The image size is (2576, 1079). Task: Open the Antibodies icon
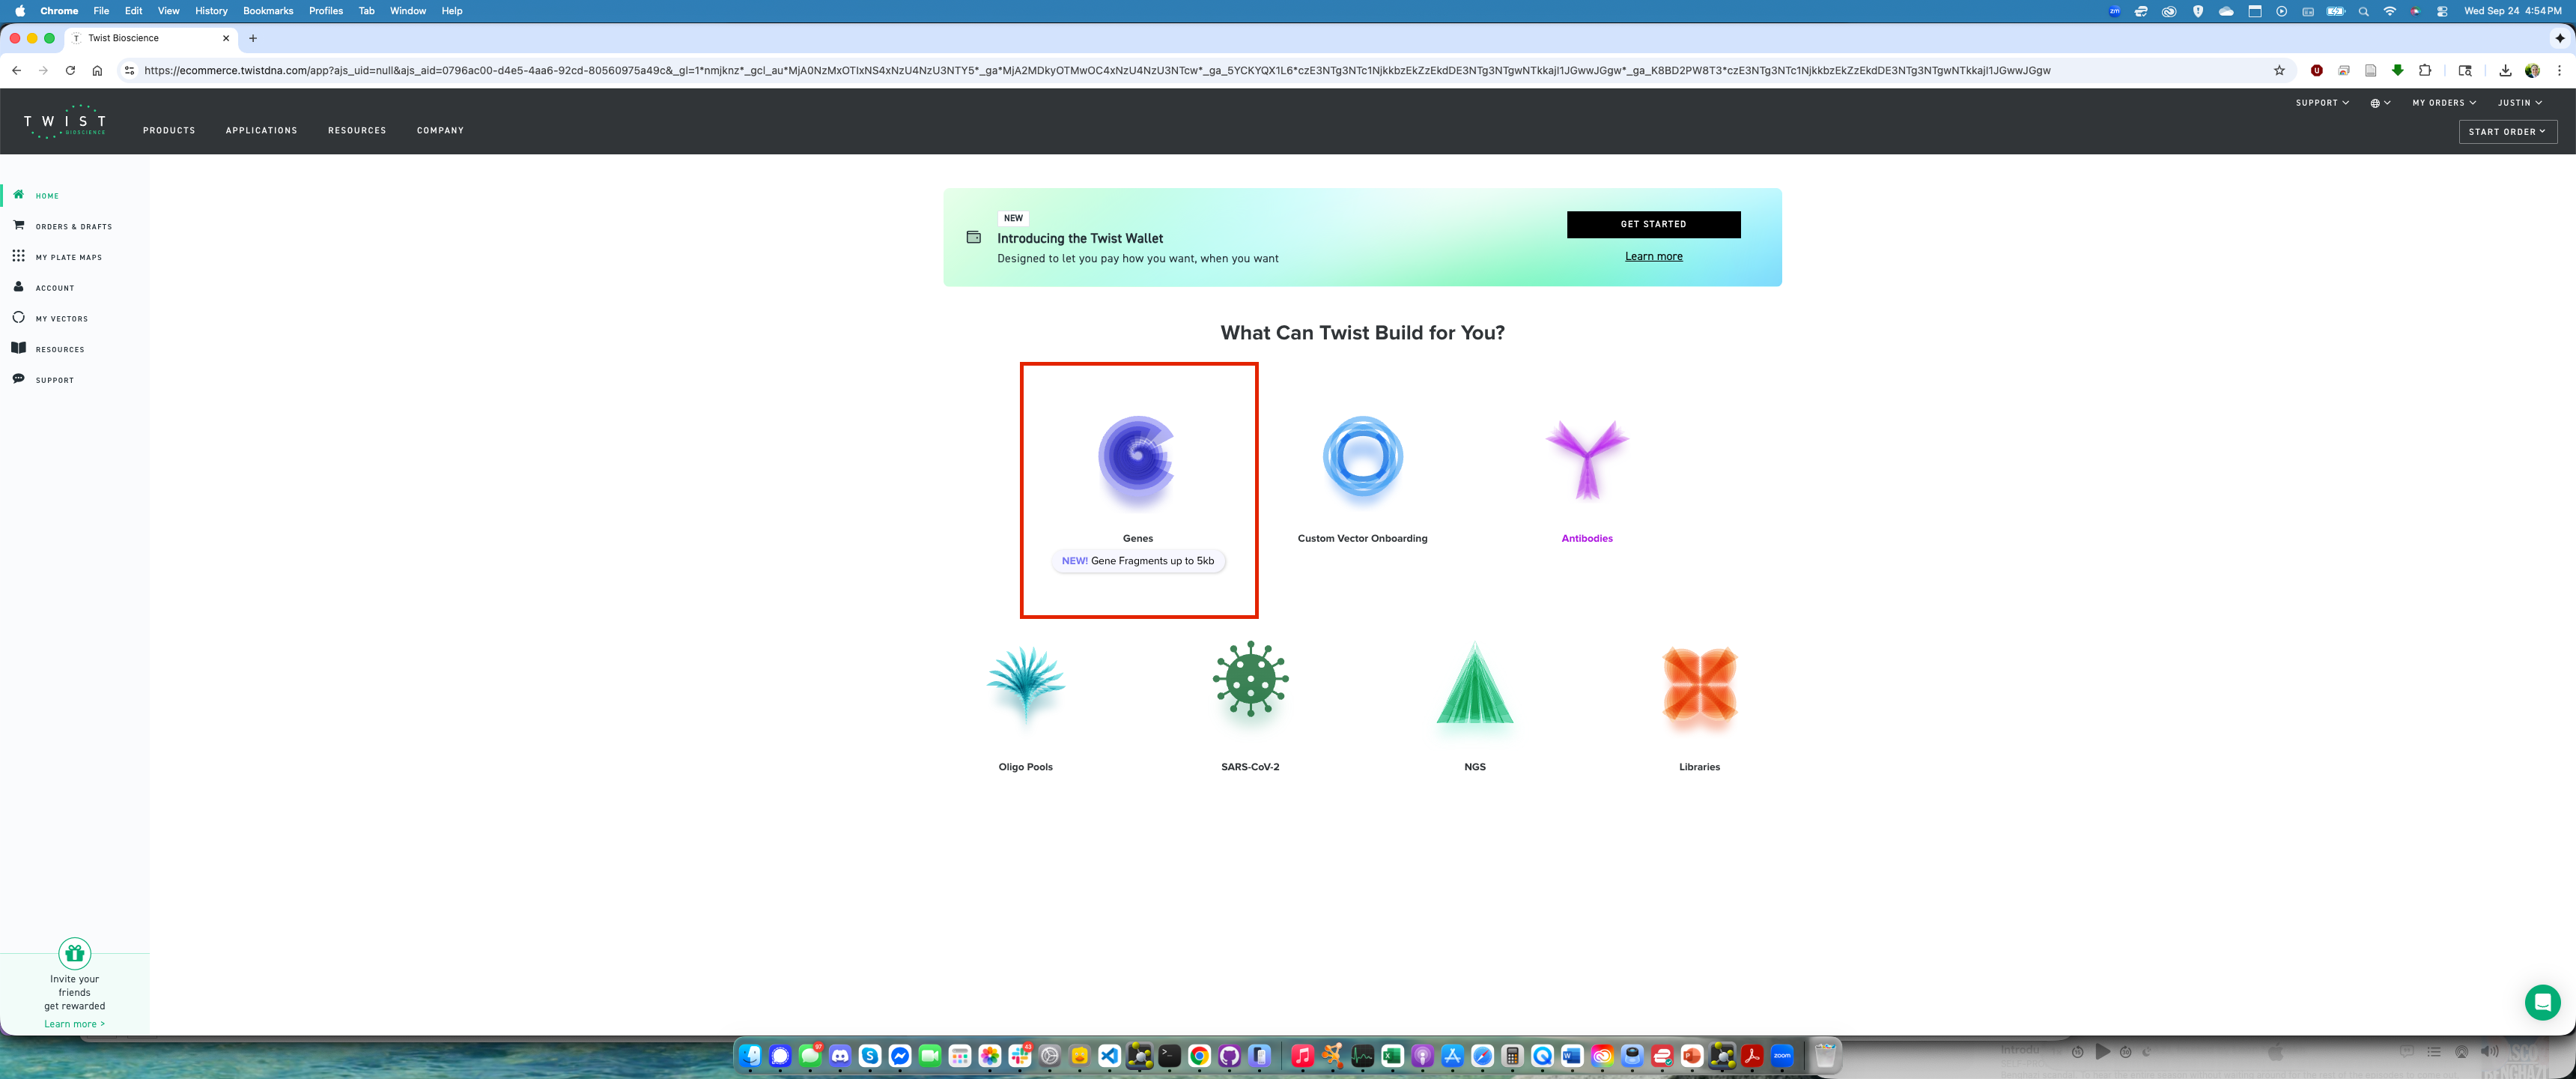1587,459
